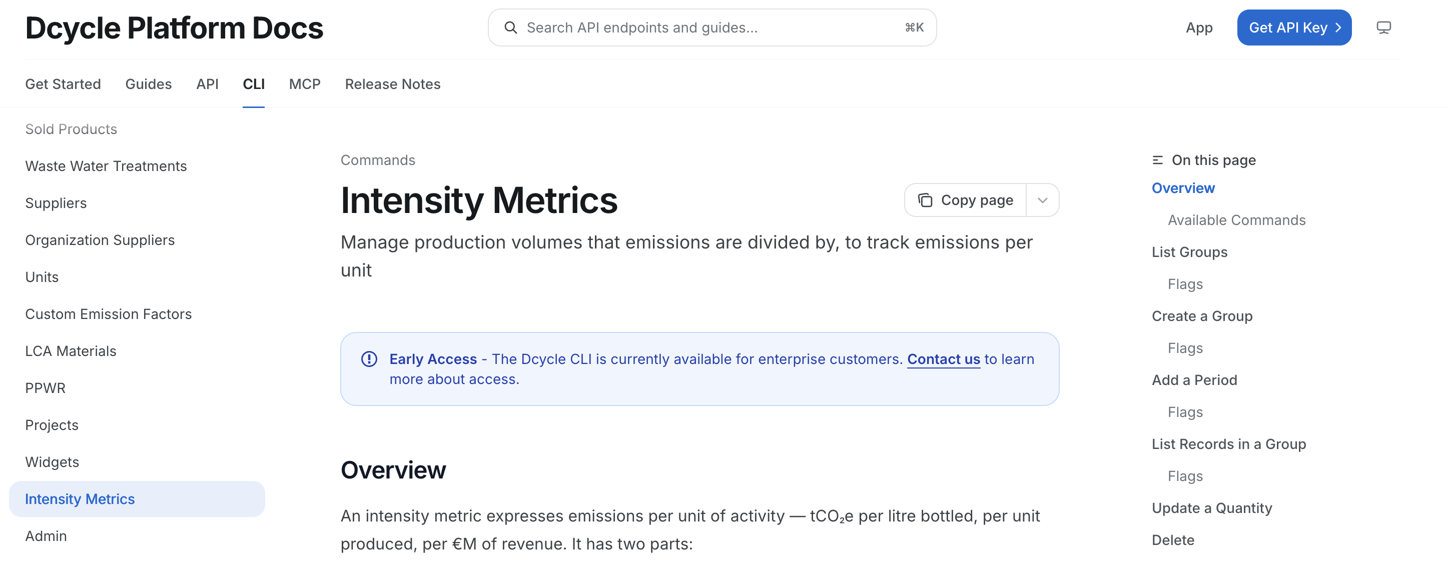The image size is (1448, 564).
Task: Jump to Flags under List Groups
Action: [1185, 284]
